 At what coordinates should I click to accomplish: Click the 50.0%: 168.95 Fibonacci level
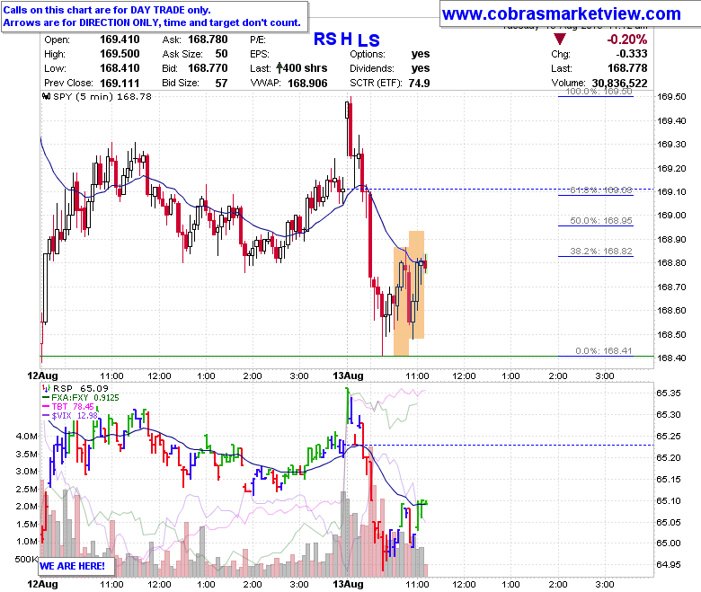pyautogui.click(x=601, y=221)
